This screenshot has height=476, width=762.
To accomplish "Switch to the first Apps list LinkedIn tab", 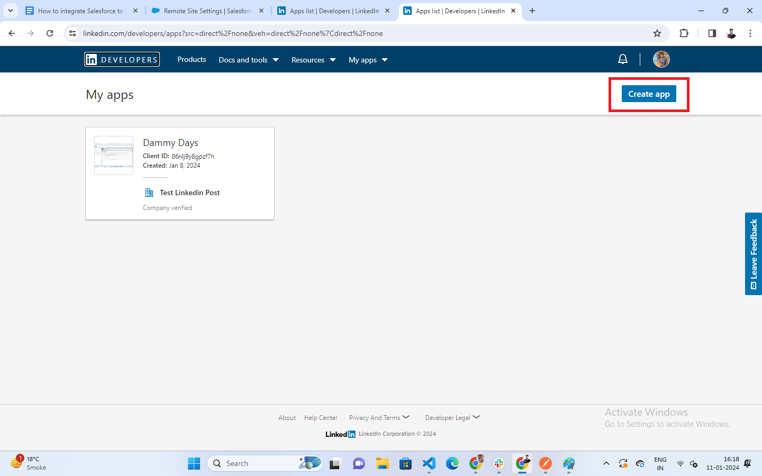I will 334,11.
